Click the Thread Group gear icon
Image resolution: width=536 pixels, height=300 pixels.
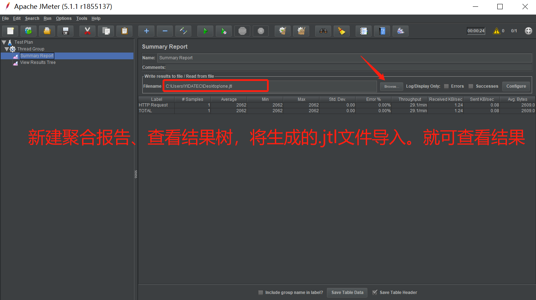click(x=13, y=49)
